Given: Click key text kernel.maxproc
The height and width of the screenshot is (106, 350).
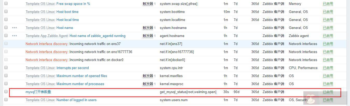Looking at the screenshot, I should pos(171,84).
